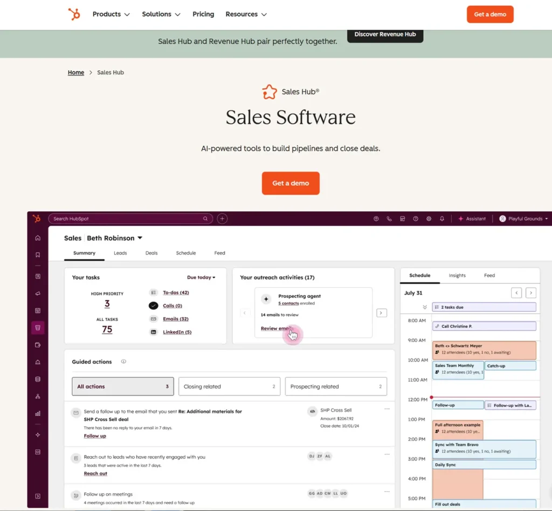
Task: Open Development icon in sidebar
Action: (x=38, y=452)
